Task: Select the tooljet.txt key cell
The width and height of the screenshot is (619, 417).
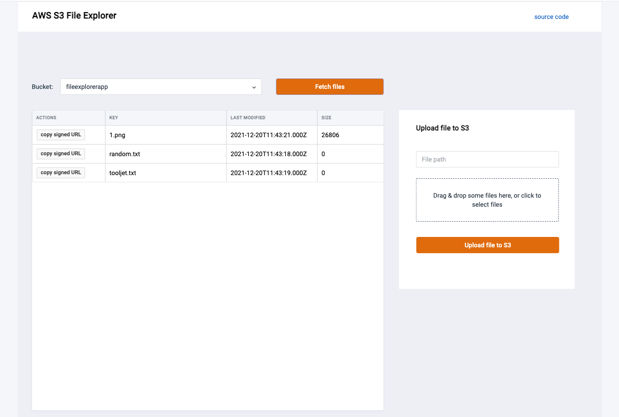Action: [x=123, y=173]
